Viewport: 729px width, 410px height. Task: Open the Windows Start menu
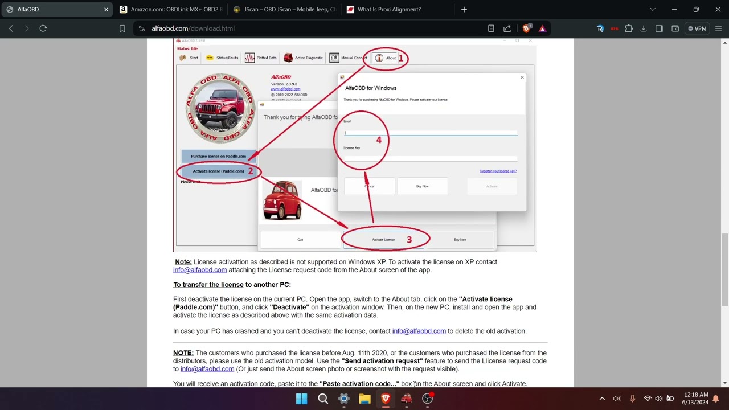tap(302, 399)
